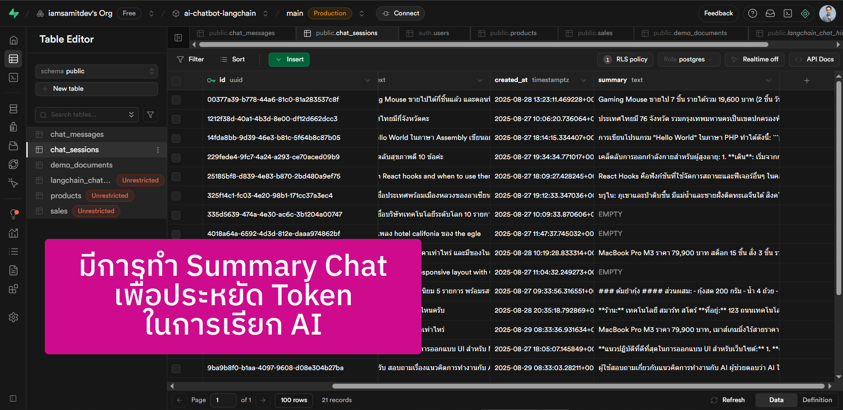Screen dimensions: 843x410
Task: Select row 25185bf8-d839 checkbox
Action: 176,177
